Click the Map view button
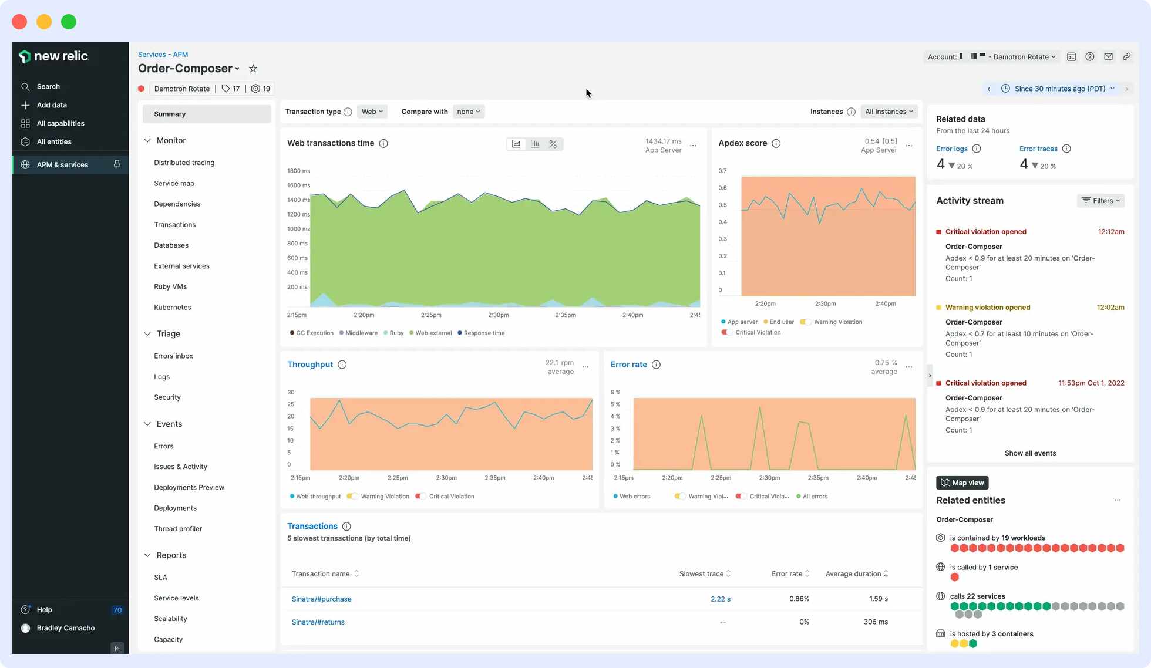 point(962,483)
